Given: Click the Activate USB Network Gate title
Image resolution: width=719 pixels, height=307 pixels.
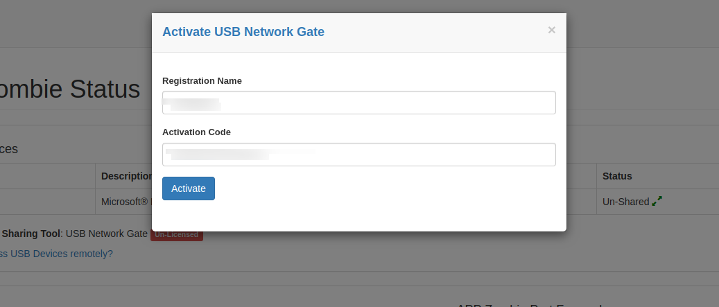Looking at the screenshot, I should pos(243,32).
